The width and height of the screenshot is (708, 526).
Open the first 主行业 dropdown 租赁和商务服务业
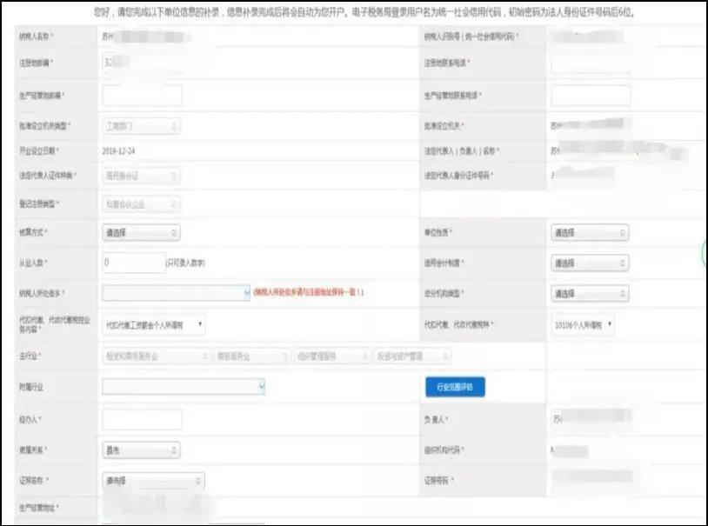pos(157,356)
